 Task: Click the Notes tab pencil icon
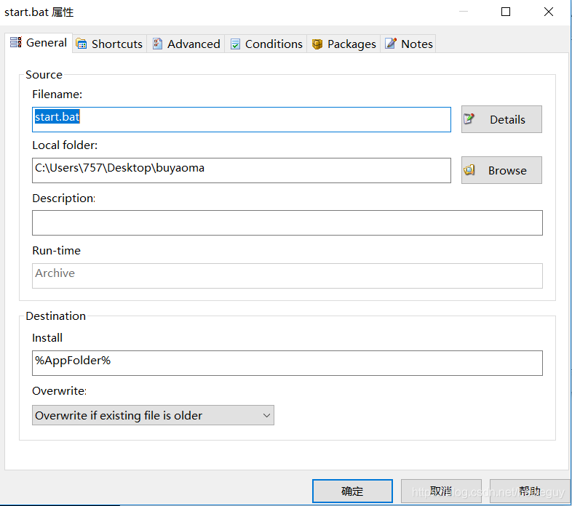391,44
